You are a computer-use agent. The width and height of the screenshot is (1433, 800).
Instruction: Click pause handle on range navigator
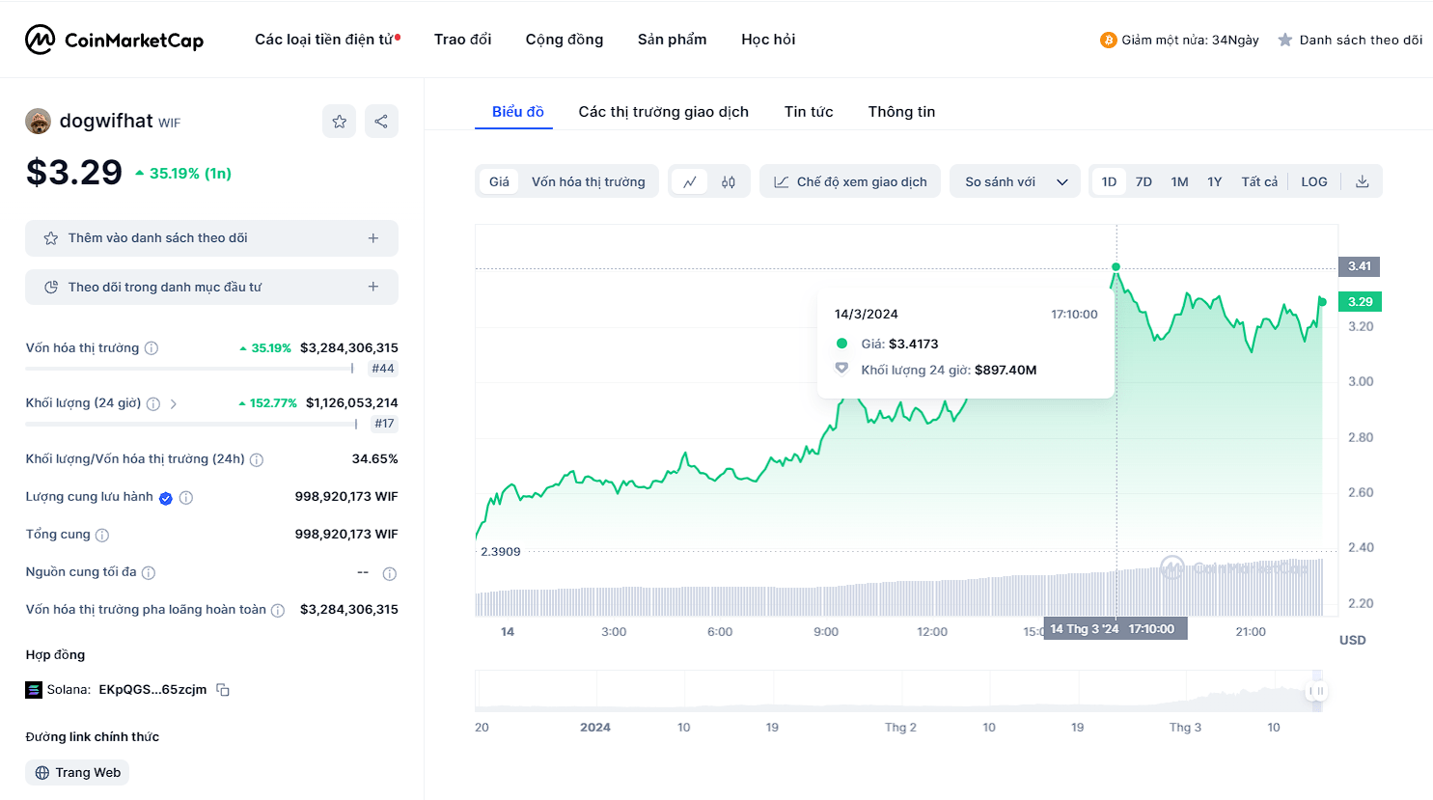click(1316, 691)
